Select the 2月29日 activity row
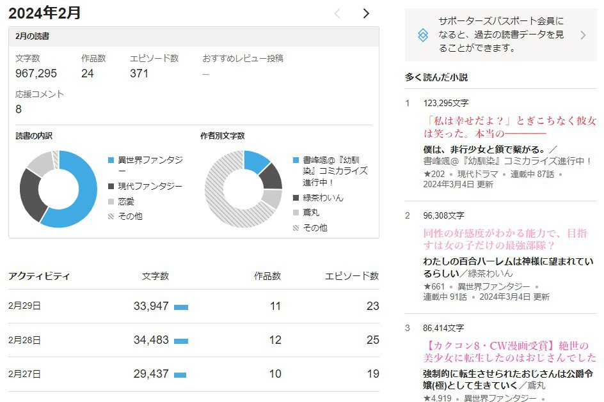 (193, 306)
